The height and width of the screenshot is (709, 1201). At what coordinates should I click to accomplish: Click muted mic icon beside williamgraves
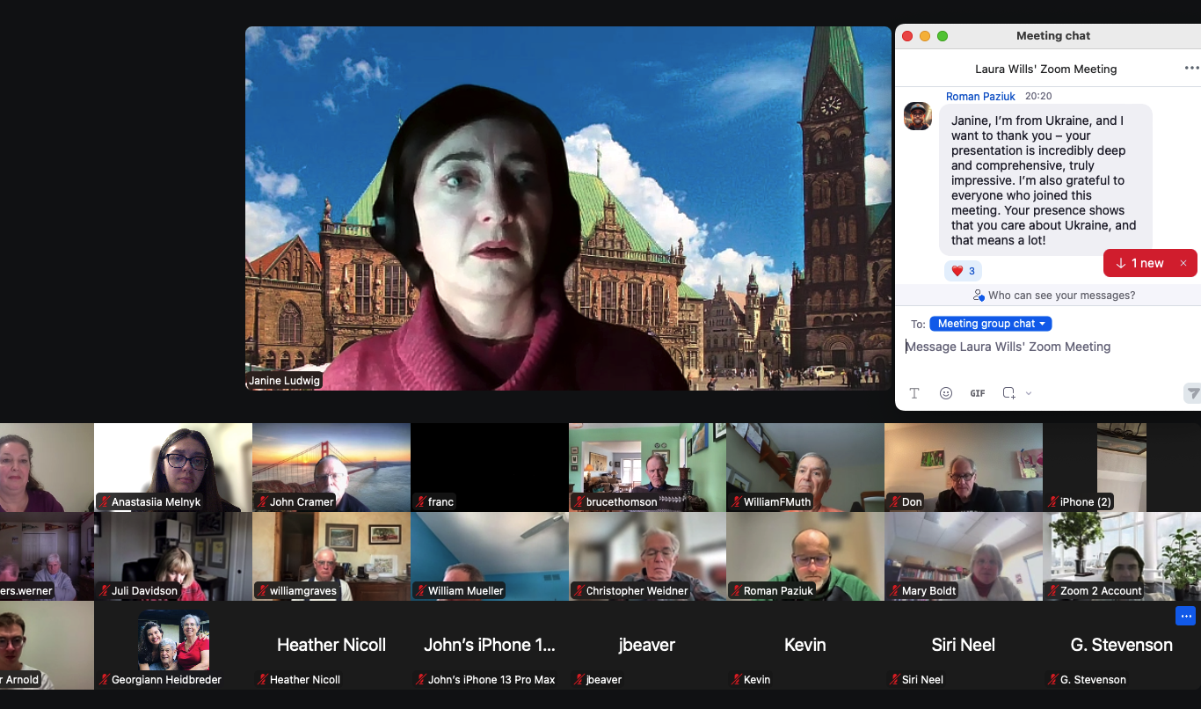click(262, 591)
